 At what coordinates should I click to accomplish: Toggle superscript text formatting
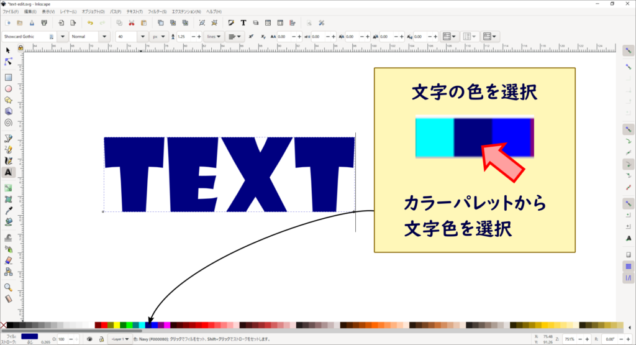(251, 37)
